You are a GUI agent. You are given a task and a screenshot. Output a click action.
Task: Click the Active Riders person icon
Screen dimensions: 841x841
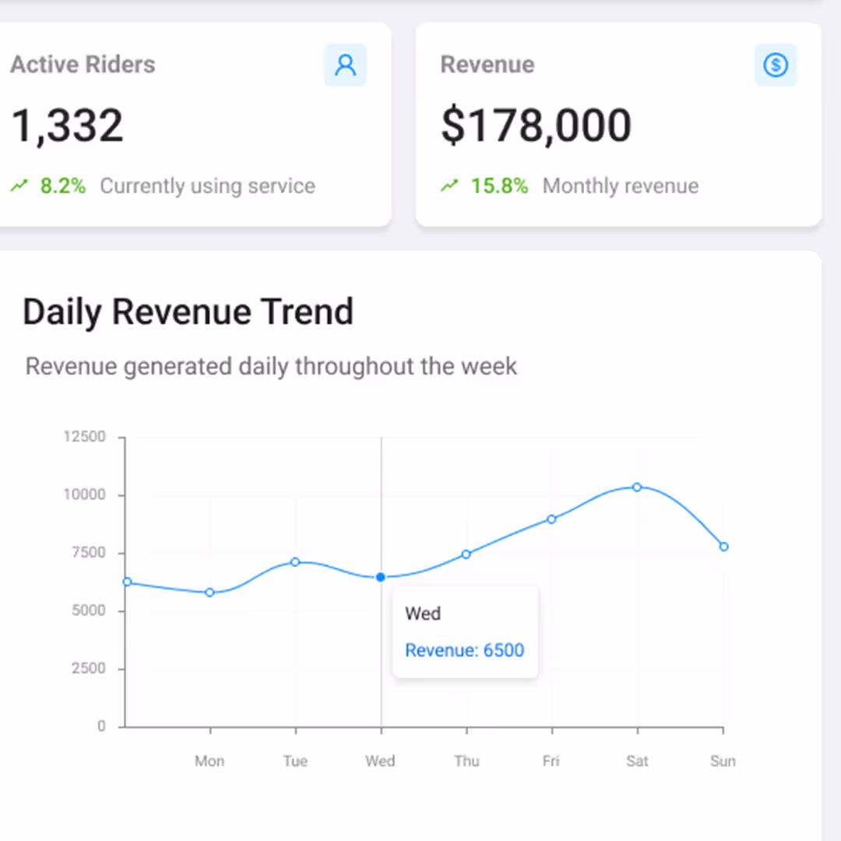click(x=345, y=65)
